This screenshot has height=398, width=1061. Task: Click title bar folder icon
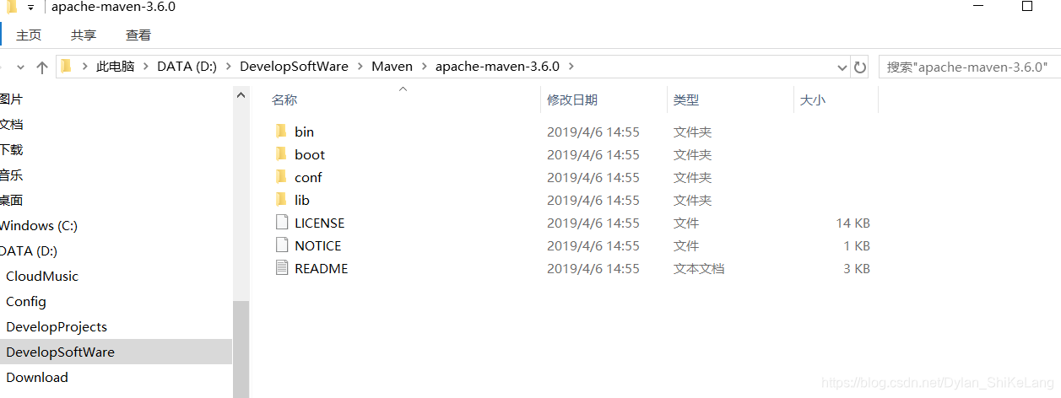click(11, 7)
